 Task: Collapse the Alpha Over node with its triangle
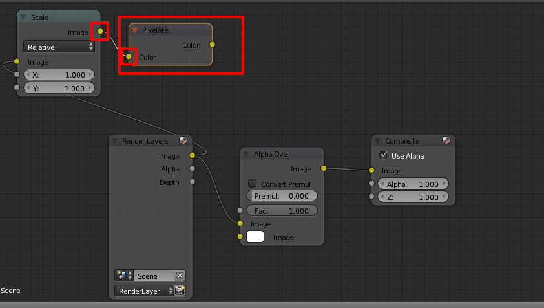[x=246, y=154]
